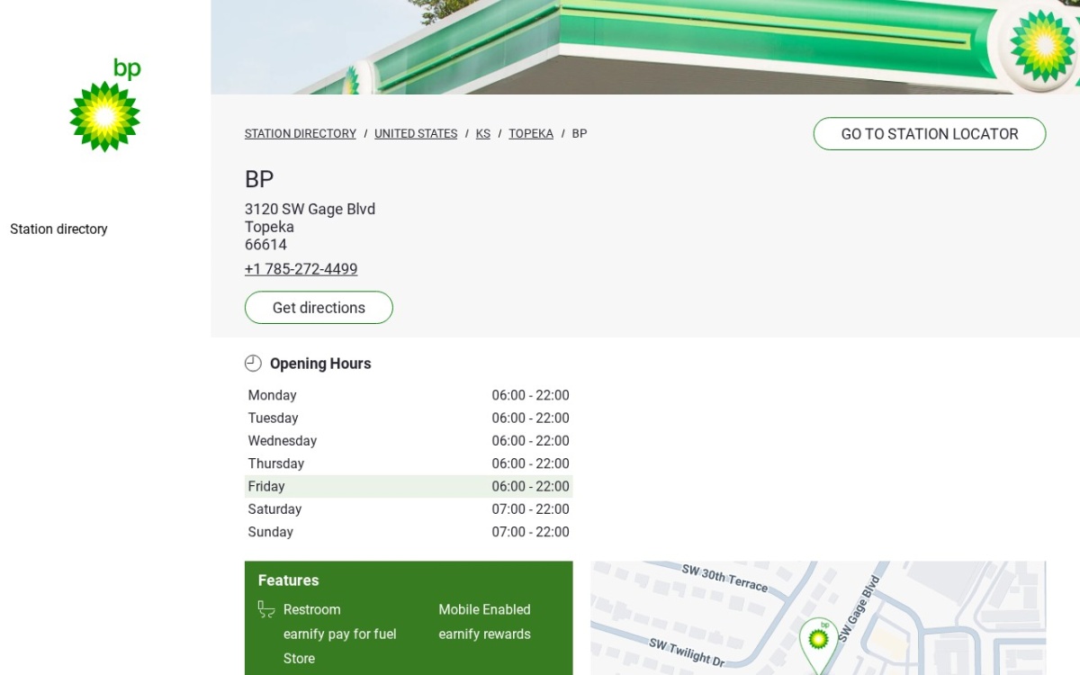Click the Tuesday opening hours row
Screen dimensions: 1080x675
[x=409, y=418]
